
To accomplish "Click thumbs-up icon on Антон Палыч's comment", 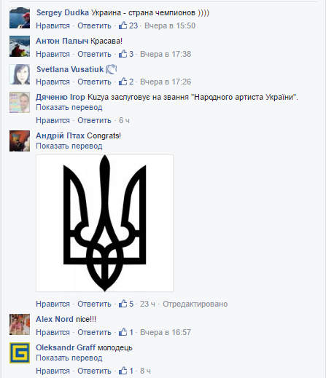I will (x=123, y=54).
